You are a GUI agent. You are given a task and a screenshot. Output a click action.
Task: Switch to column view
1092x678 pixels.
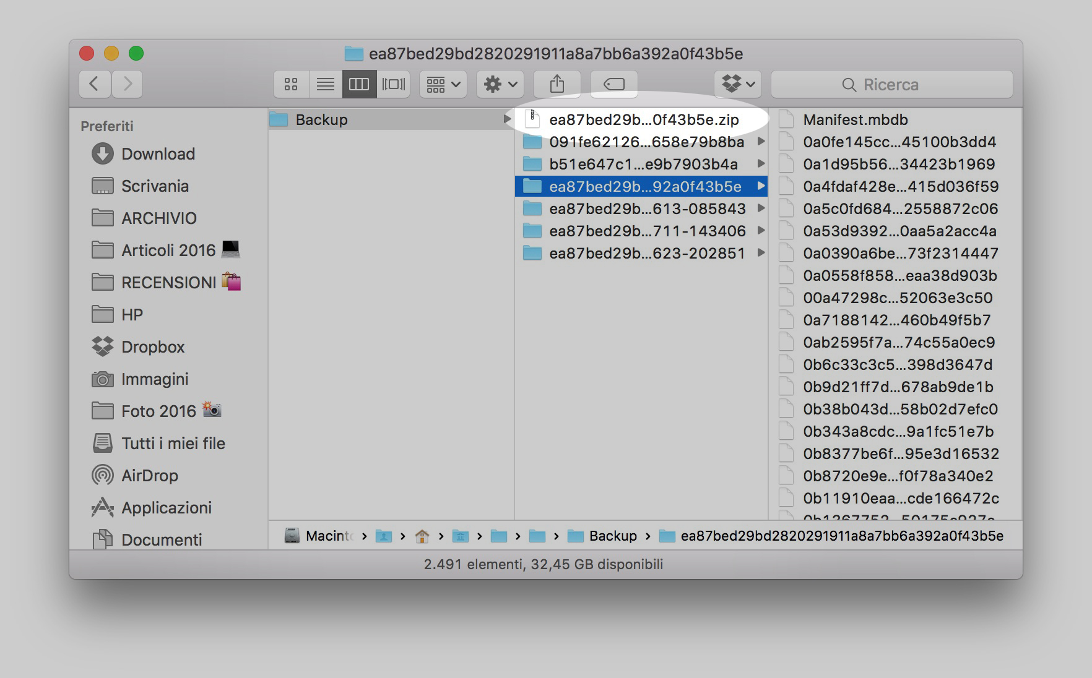[x=359, y=84]
